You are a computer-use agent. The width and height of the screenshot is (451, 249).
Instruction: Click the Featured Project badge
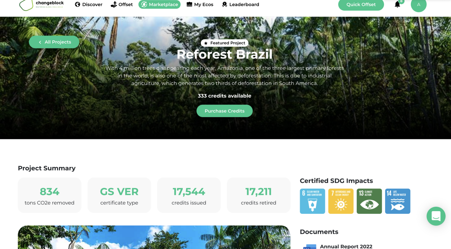(224, 43)
